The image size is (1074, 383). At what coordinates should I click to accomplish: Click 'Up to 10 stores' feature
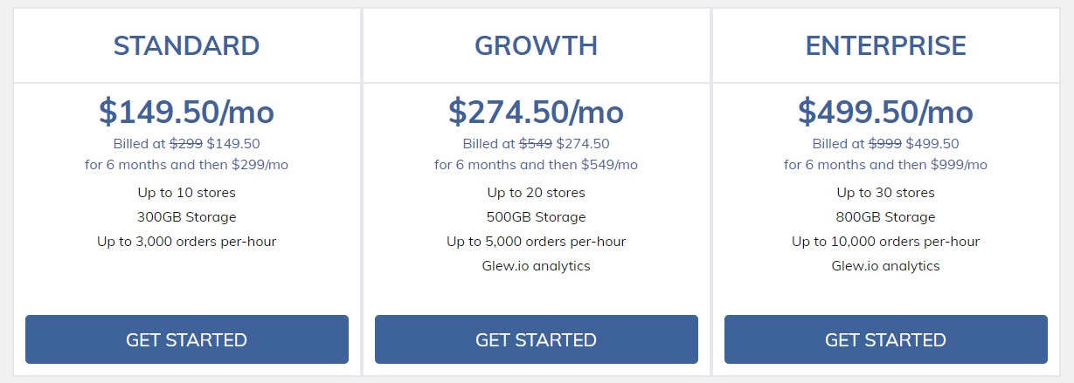(187, 193)
